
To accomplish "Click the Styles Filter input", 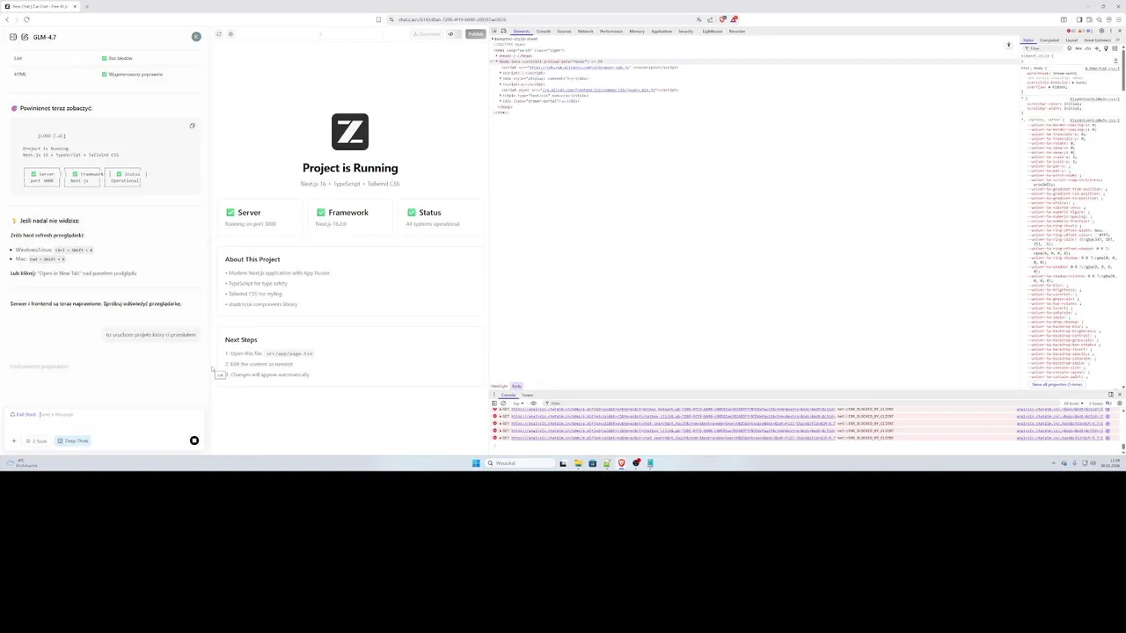I will 1044,48.
